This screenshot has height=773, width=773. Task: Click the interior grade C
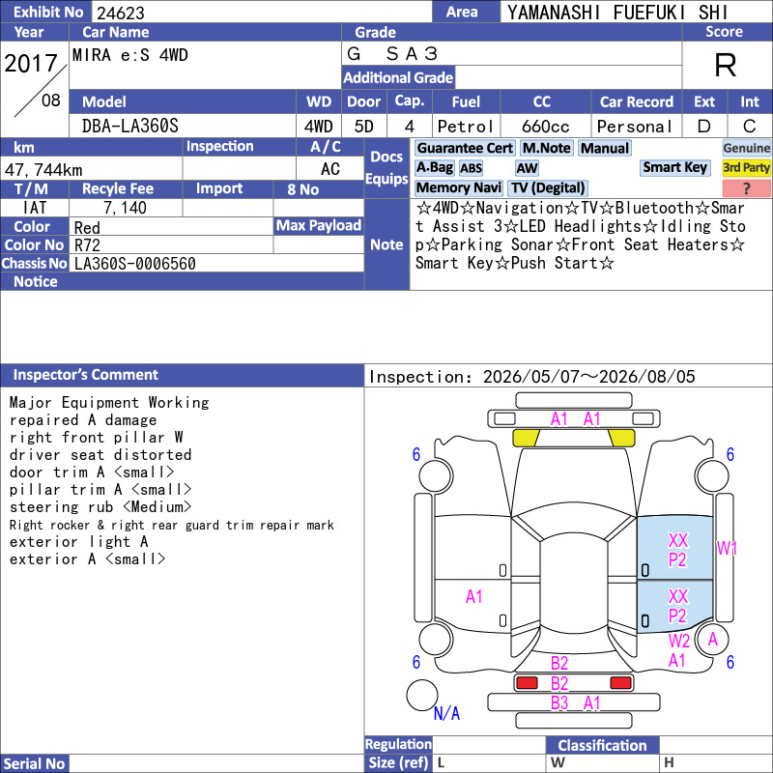click(x=750, y=127)
